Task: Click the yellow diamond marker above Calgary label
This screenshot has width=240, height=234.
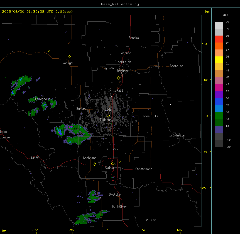Action: [113, 164]
